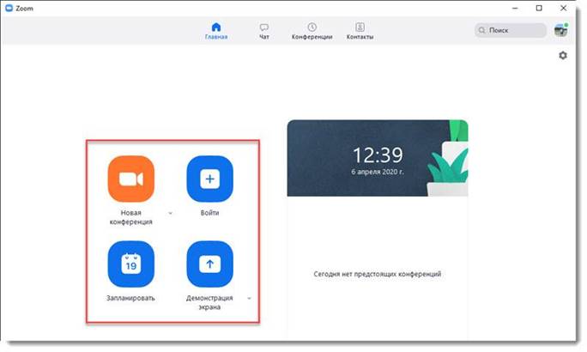Open the Запланировать calendar icon
The height and width of the screenshot is (352, 587).
coord(131,264)
